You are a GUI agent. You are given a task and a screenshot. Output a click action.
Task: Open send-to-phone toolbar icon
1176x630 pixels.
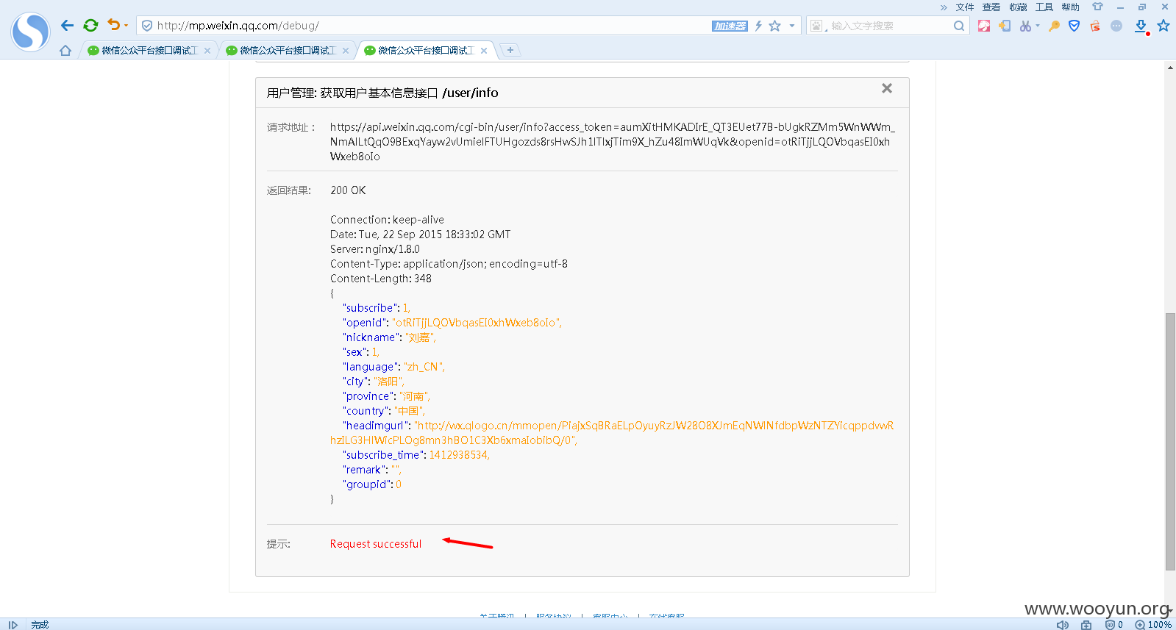1005,26
